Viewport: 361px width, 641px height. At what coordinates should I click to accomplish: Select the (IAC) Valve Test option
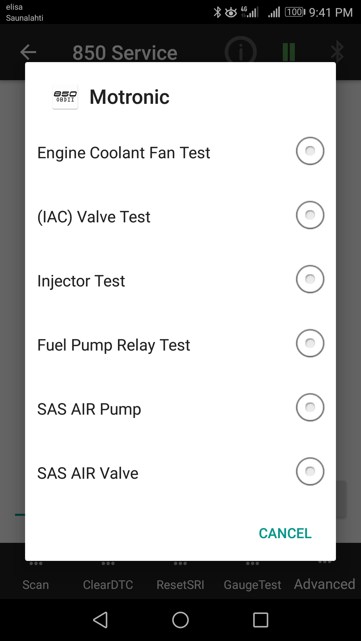point(310,215)
